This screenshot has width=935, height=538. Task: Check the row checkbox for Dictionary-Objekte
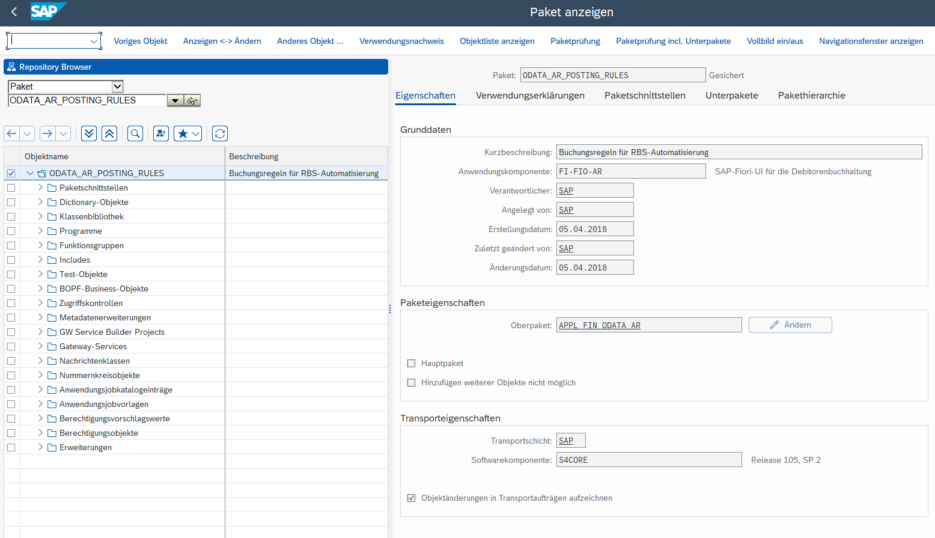[11, 203]
